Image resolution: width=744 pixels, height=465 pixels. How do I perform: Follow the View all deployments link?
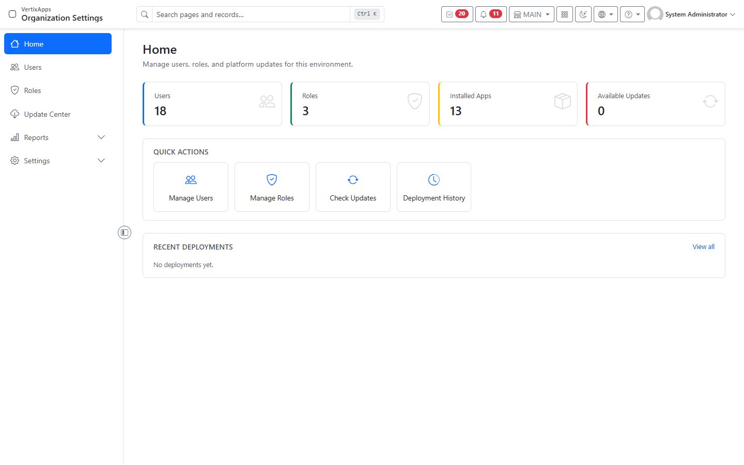pos(704,247)
